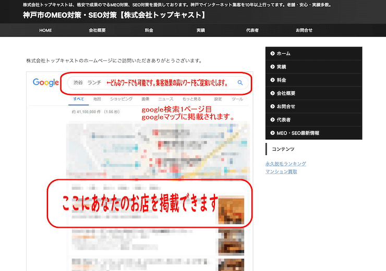This screenshot has height=271, width=386.
Task: Click the blurred map area in the image
Action: point(158,151)
